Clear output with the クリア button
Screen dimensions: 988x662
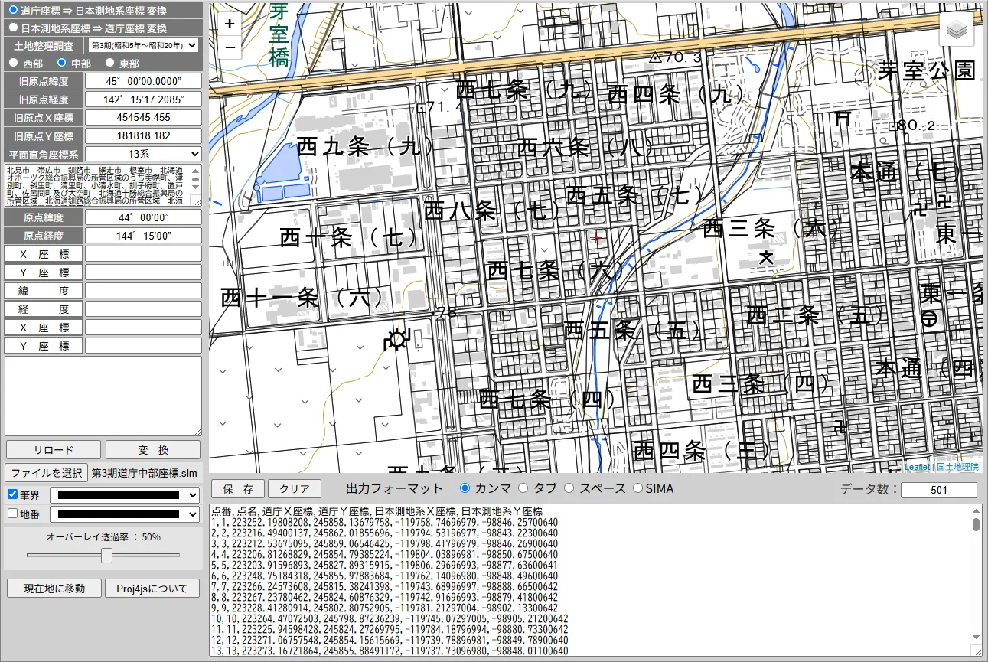tap(295, 488)
